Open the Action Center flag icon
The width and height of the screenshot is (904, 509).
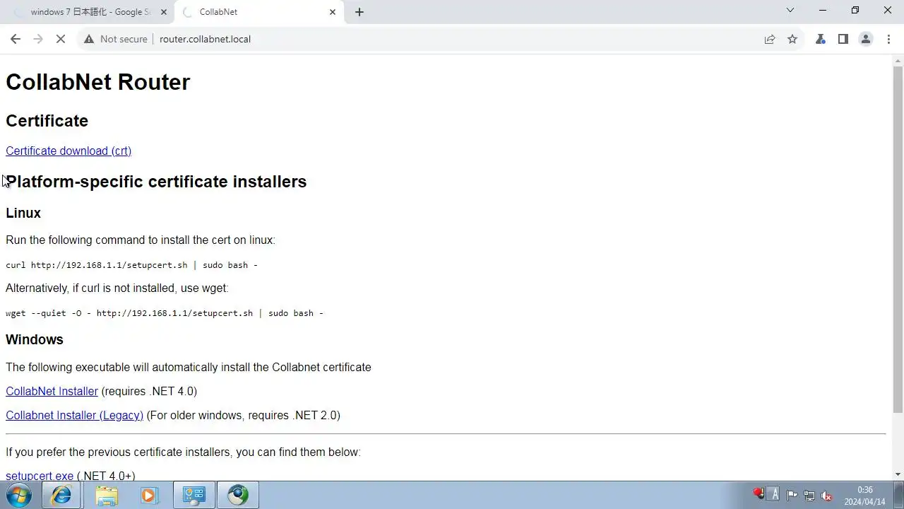pos(792,495)
